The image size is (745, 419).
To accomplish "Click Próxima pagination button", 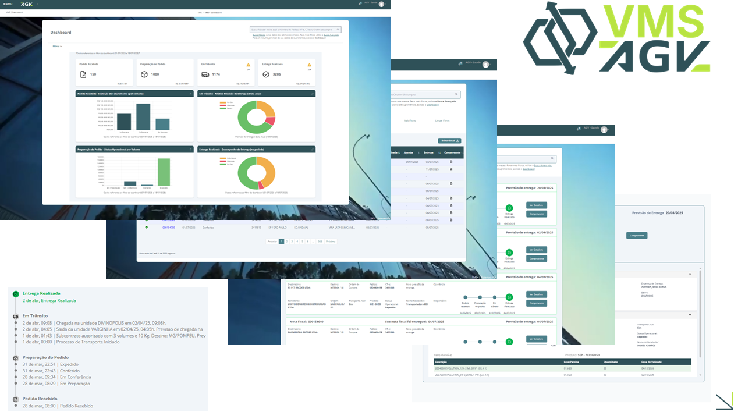I will click(331, 241).
